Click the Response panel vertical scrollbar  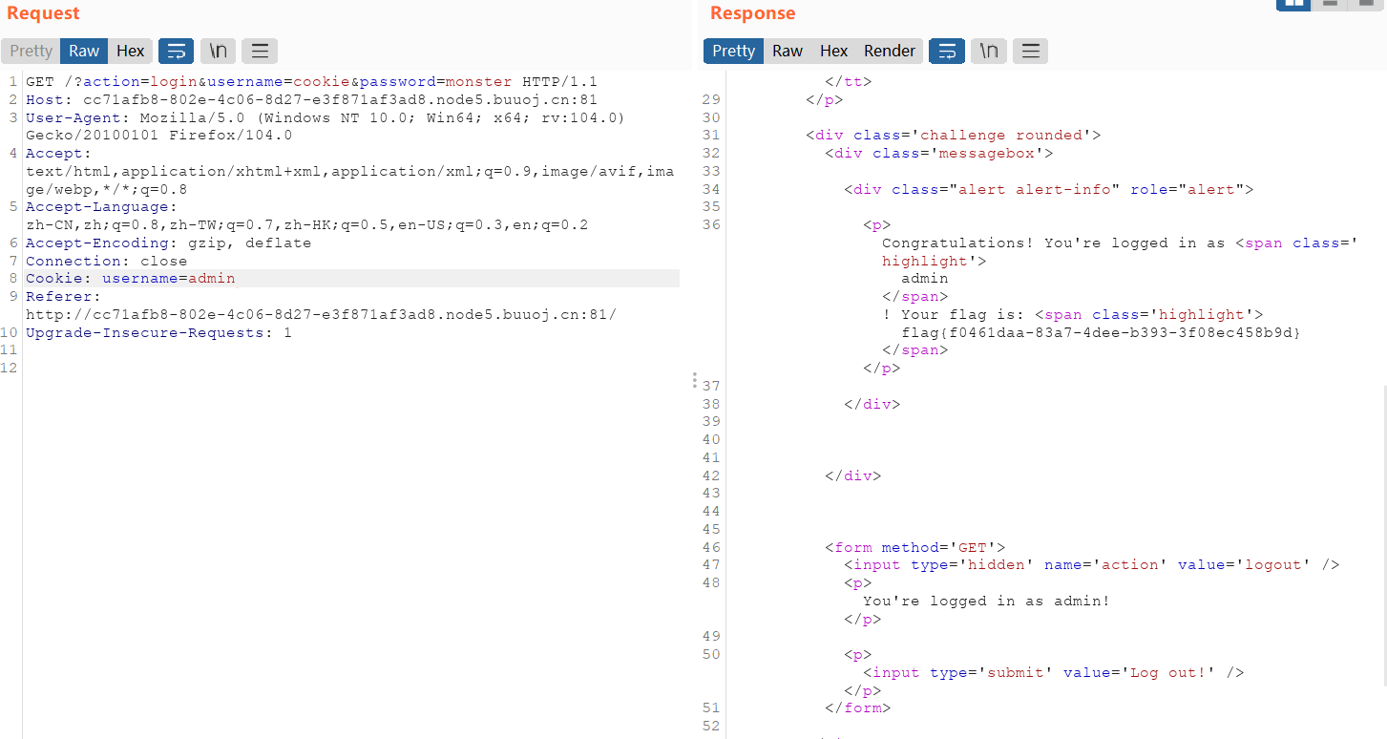1384,535
